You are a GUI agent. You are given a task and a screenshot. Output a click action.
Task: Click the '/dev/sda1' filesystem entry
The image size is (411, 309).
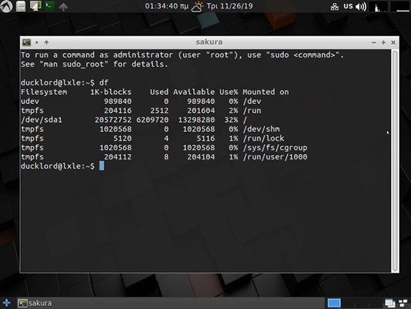point(42,120)
